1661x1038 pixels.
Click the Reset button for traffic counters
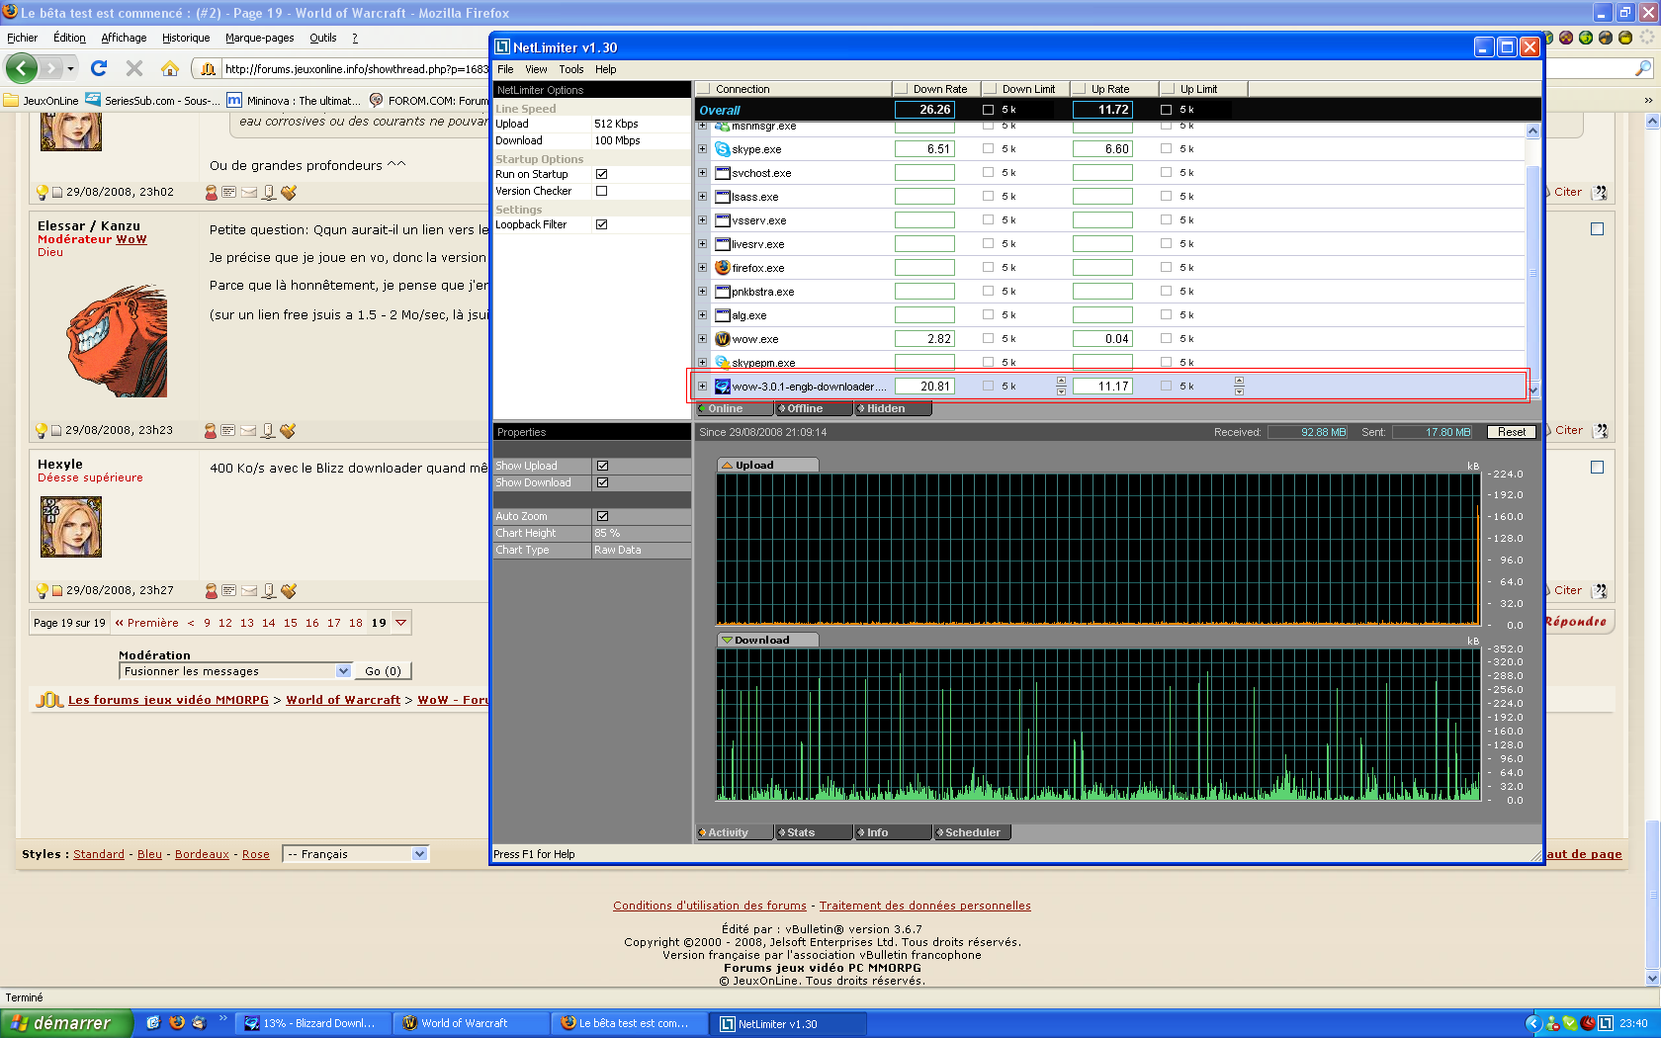coord(1512,432)
